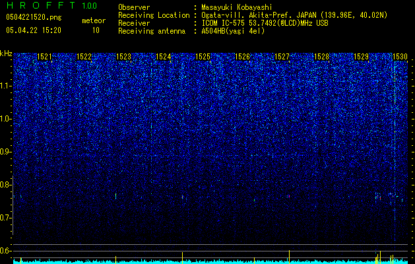415x264 pixels.
Task: Click the 1522 time marker
Action: [x=84, y=57]
